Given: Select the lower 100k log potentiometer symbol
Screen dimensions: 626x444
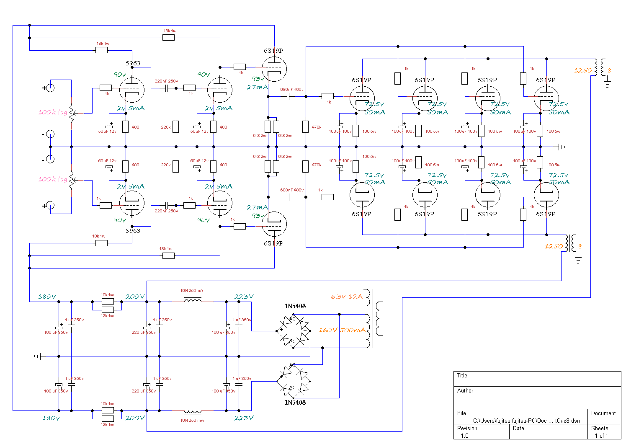Looking at the screenshot, I should [72, 180].
